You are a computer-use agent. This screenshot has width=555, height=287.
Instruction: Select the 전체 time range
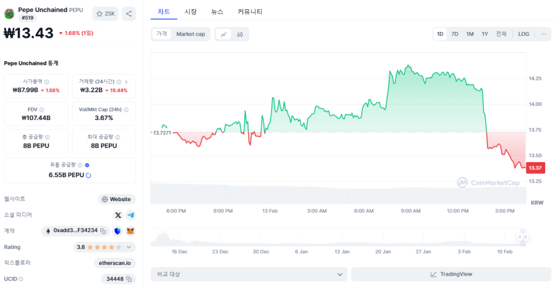[501, 34]
